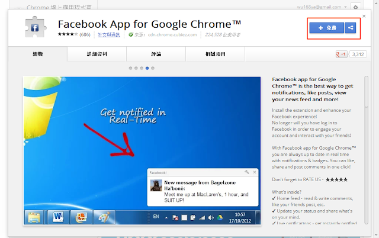Click the What's inside? heading
Image resolution: width=379 pixels, height=238 pixels.
[287, 192]
